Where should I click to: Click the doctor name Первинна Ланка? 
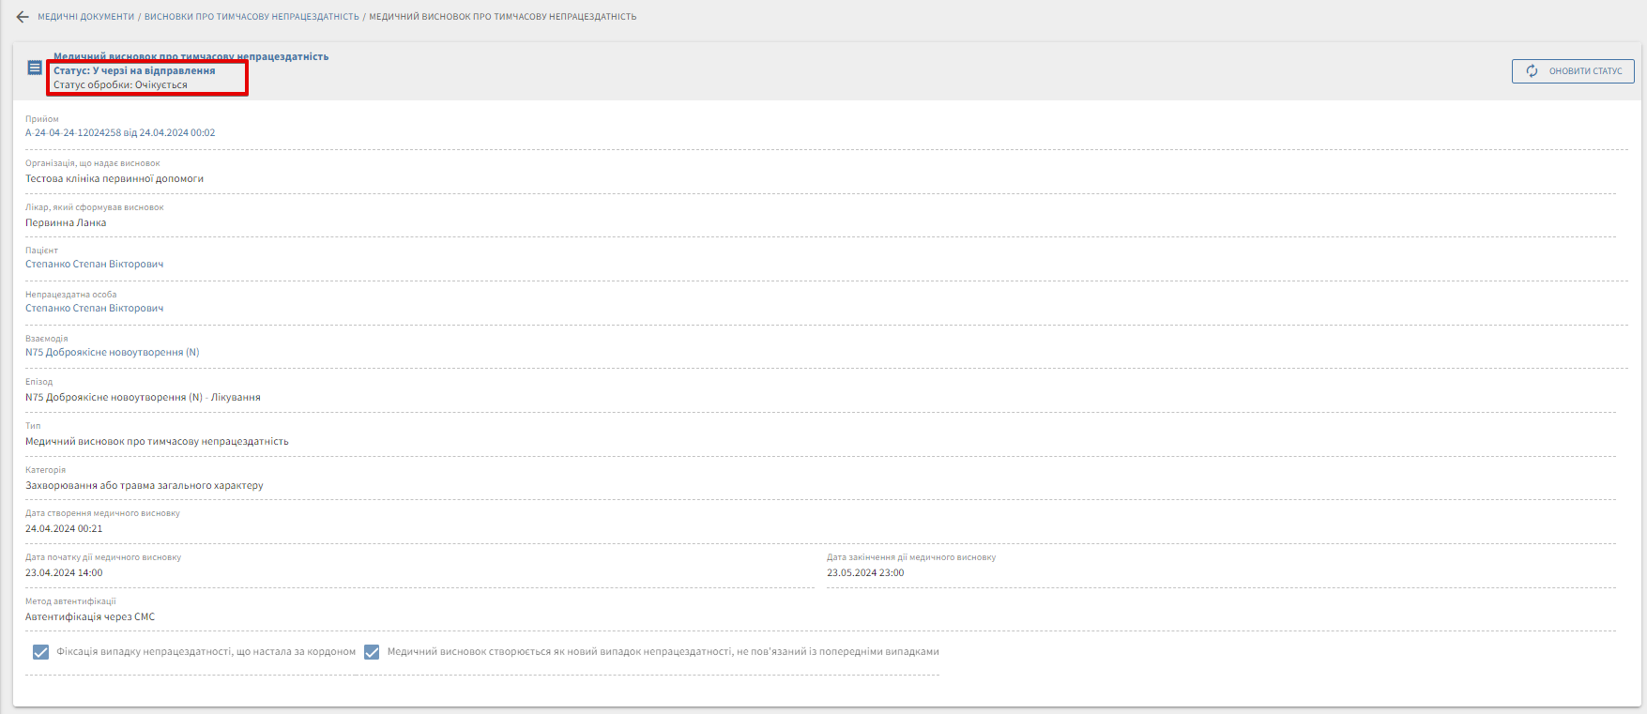(66, 223)
